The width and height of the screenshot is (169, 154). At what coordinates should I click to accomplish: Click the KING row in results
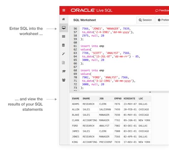(111, 142)
